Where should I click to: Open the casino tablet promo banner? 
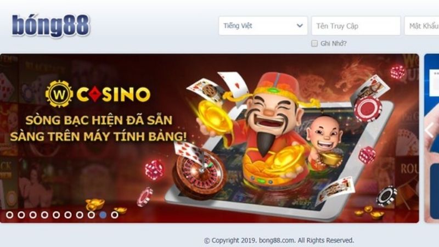[x=210, y=138]
